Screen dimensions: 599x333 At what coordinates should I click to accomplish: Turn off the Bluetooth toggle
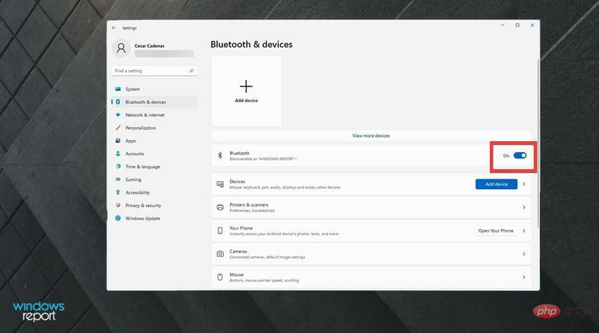(x=520, y=156)
